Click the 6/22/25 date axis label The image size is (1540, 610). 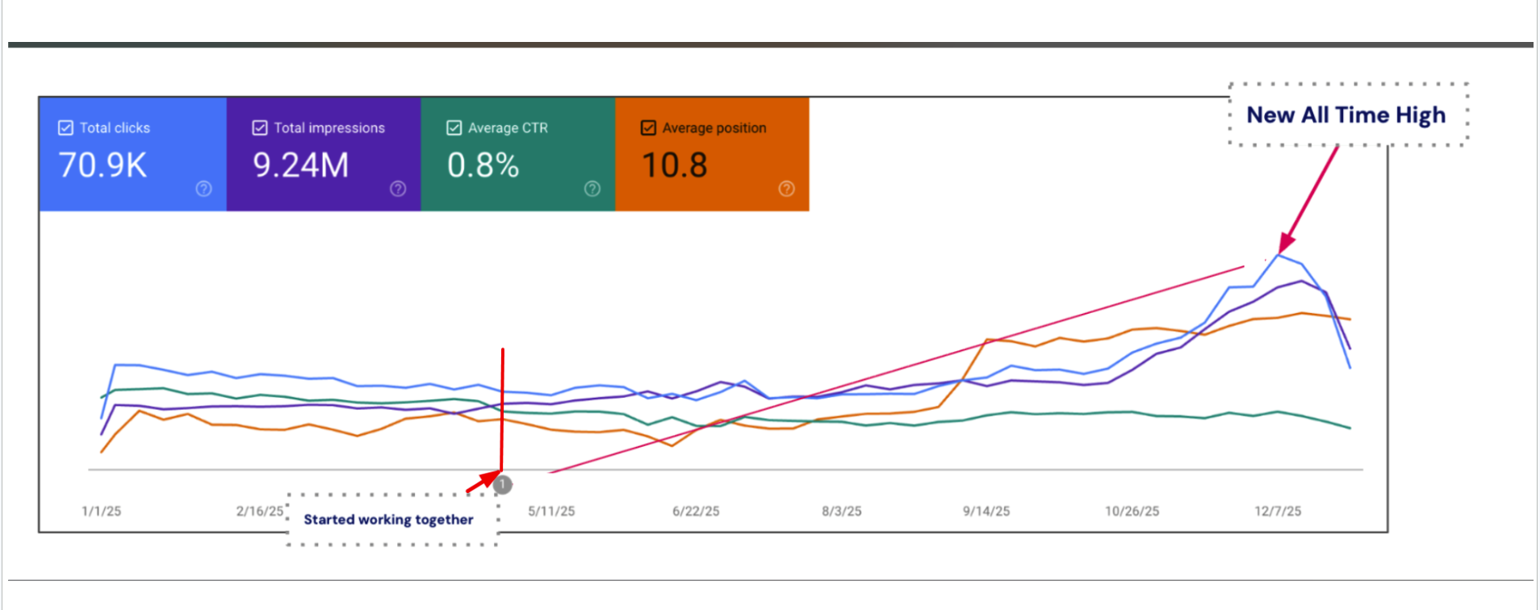pos(696,511)
